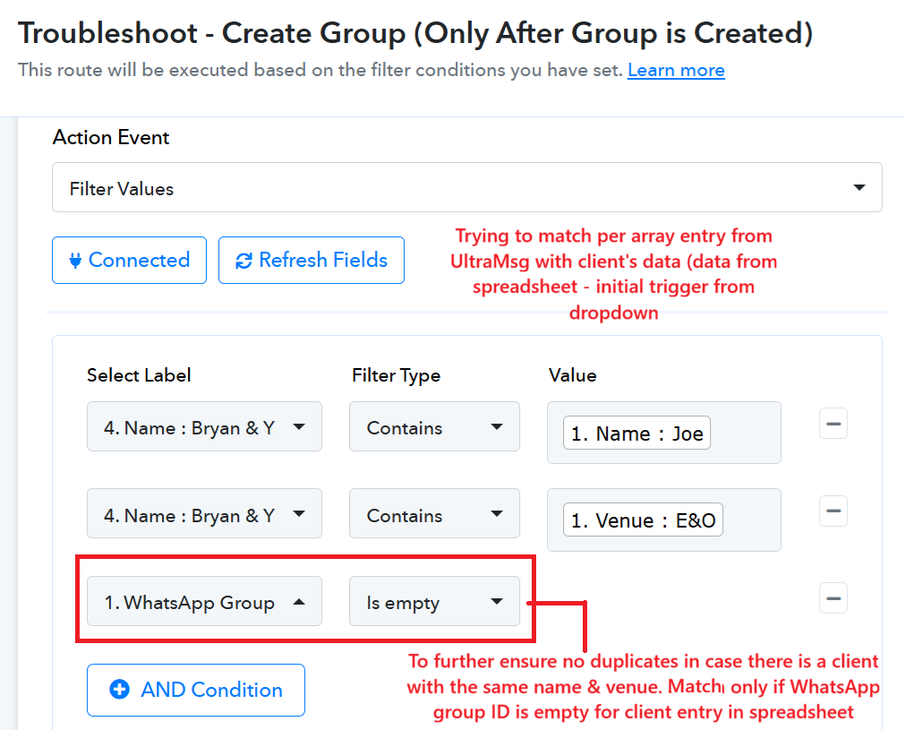The image size is (905, 730).
Task: Open first row Contains filter type dropdown
Action: point(434,426)
